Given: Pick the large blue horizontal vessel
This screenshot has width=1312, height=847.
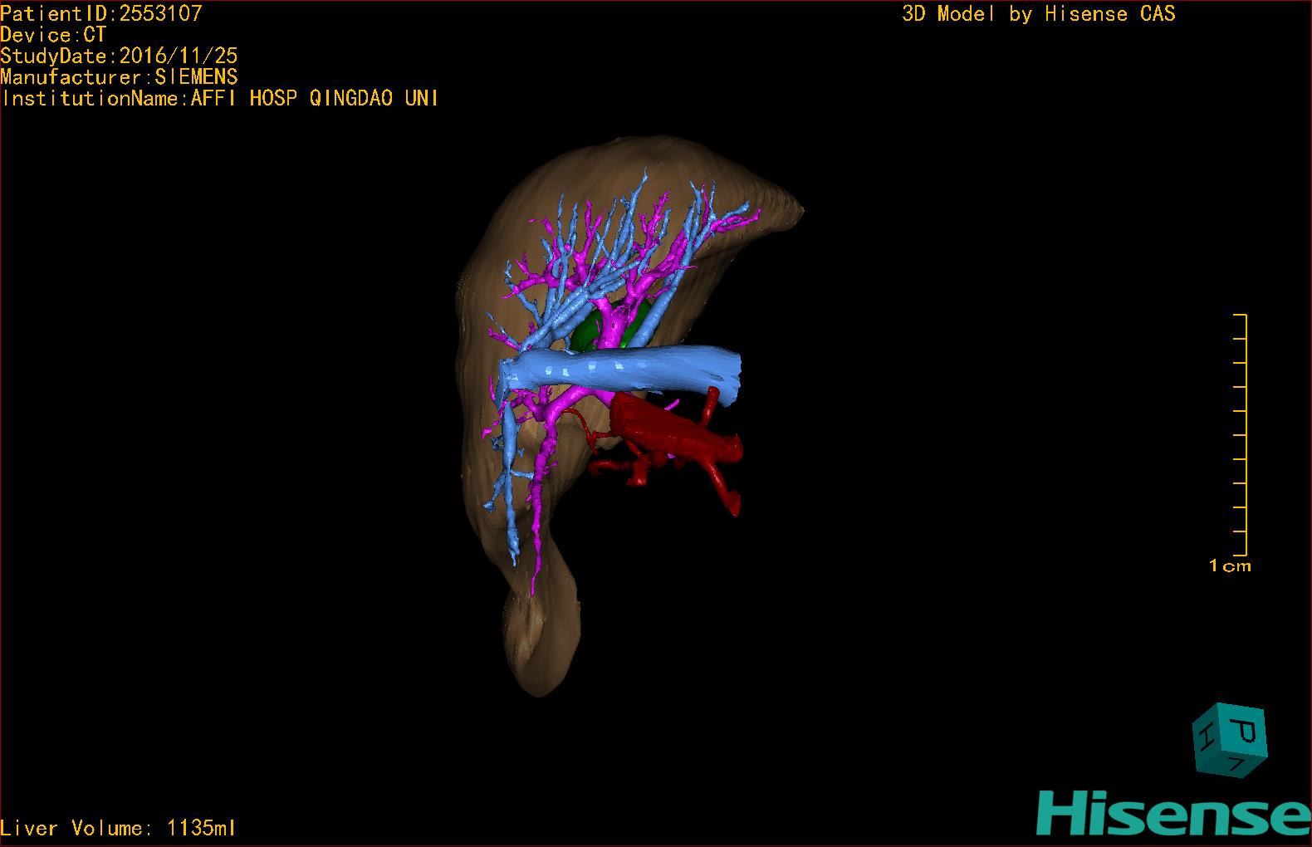Looking at the screenshot, I should click(623, 370).
